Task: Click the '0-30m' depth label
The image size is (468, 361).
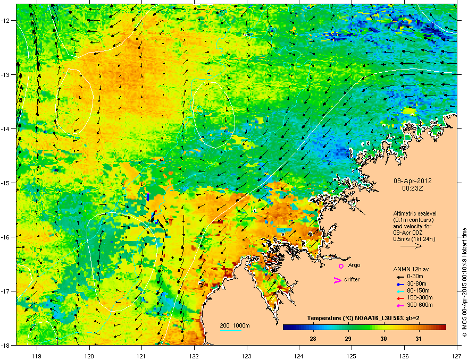Action: click(415, 277)
